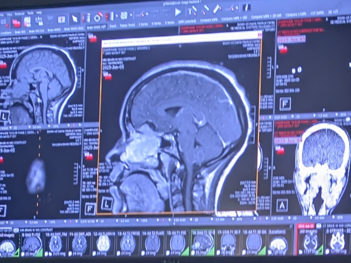
Task: Tick checkbox on '12: AX FLASH' thumbnail
Action: coord(95,252)
